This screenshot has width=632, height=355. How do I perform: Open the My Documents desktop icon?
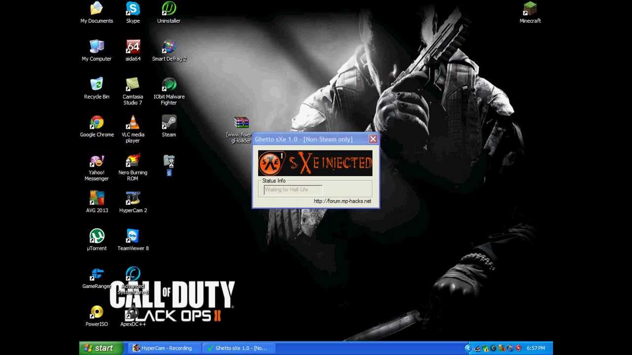pyautogui.click(x=97, y=13)
